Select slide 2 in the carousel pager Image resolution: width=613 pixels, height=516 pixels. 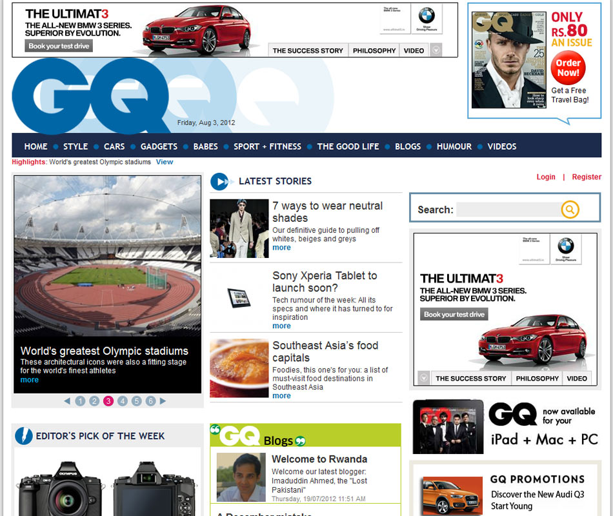point(94,401)
